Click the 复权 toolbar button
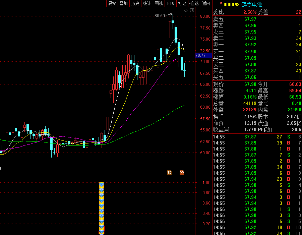 (x=112, y=3)
